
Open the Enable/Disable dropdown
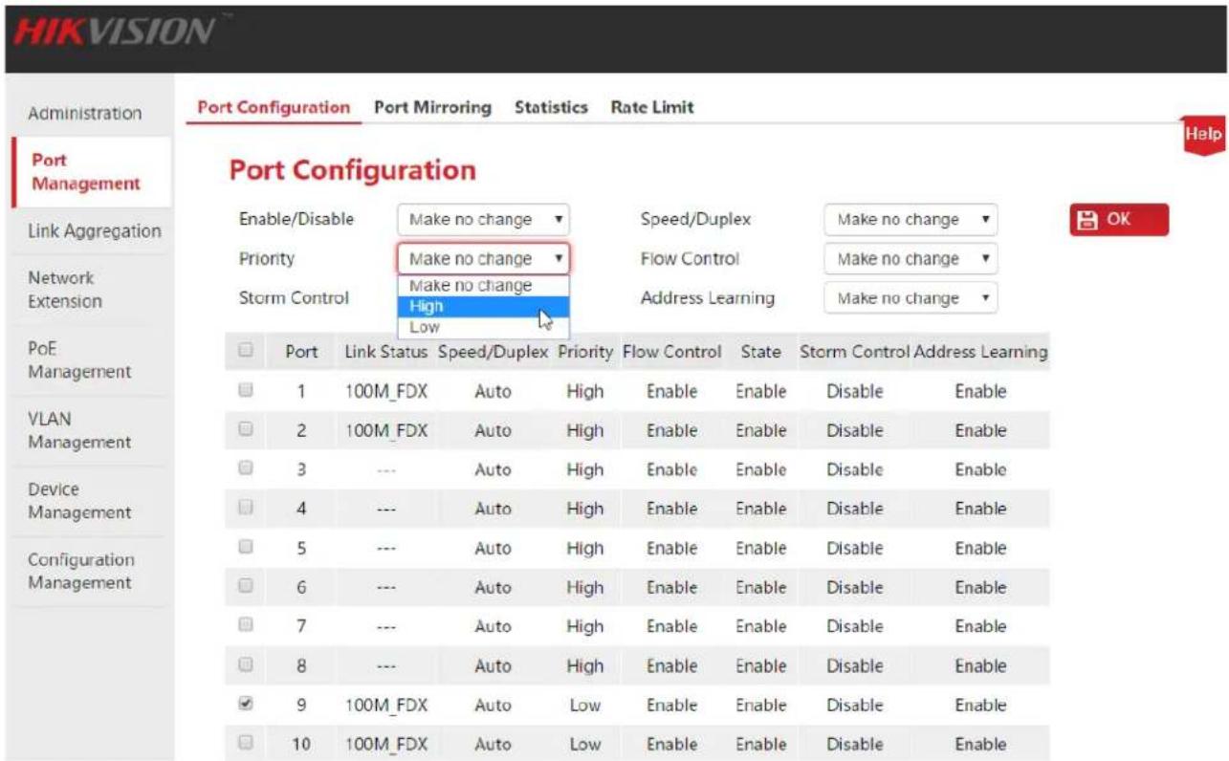click(x=483, y=220)
